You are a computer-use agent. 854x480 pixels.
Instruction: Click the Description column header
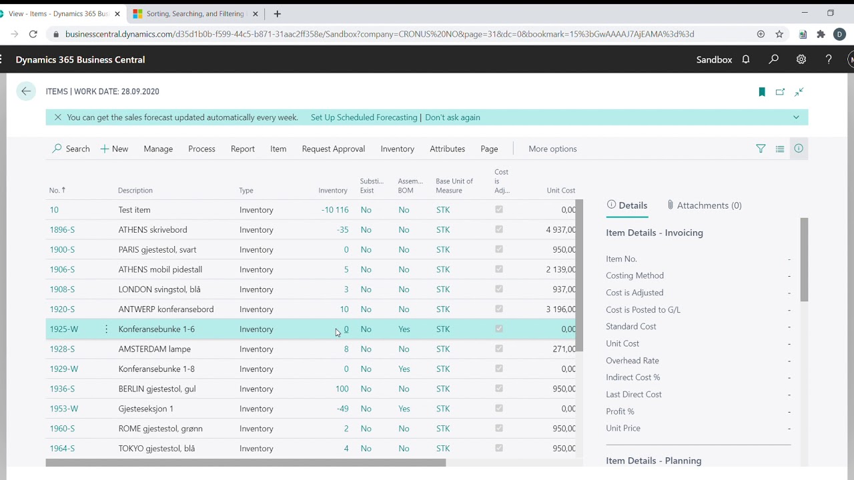click(x=135, y=191)
